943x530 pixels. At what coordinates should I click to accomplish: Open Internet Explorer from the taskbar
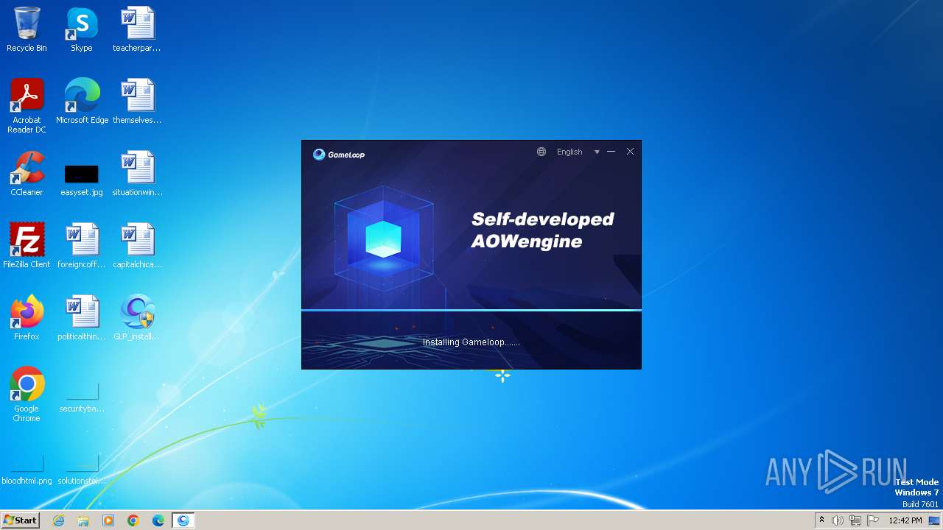click(x=58, y=520)
